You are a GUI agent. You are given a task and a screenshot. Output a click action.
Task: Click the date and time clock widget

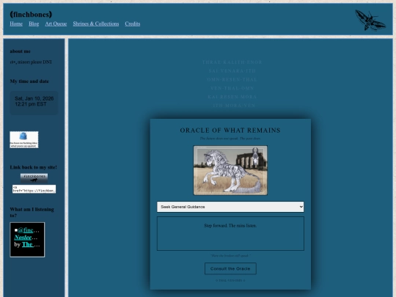[x=34, y=103]
